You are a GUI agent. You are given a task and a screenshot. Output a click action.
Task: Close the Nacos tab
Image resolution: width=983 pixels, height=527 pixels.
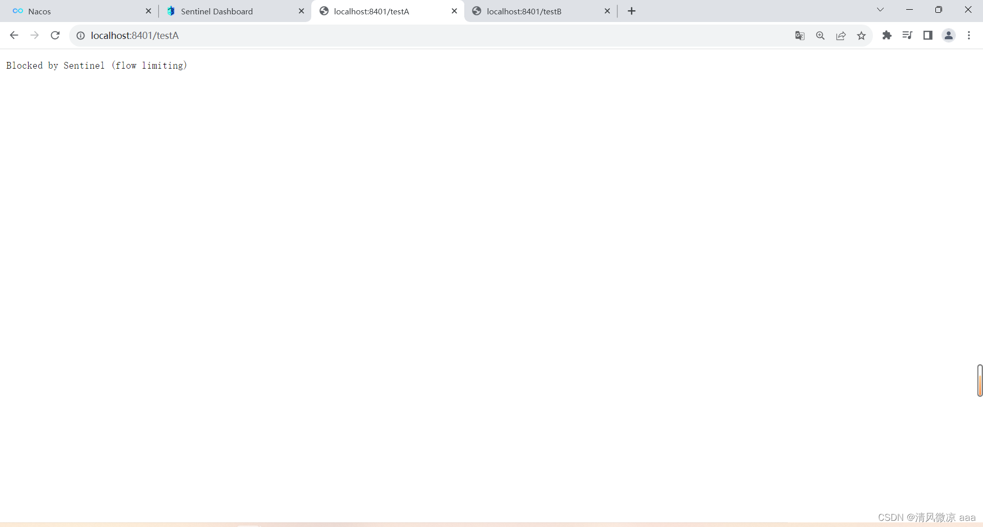tap(148, 11)
